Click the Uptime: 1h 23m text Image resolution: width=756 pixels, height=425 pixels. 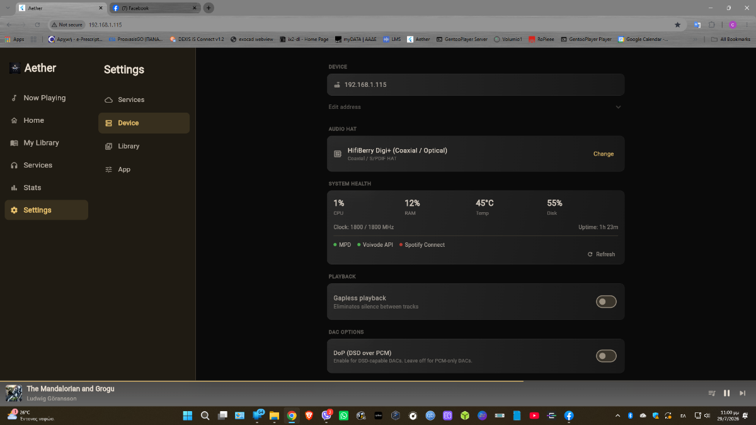coord(598,227)
